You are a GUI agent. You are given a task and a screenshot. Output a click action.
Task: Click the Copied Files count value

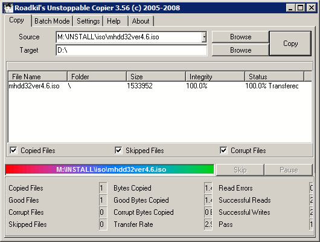103,188
